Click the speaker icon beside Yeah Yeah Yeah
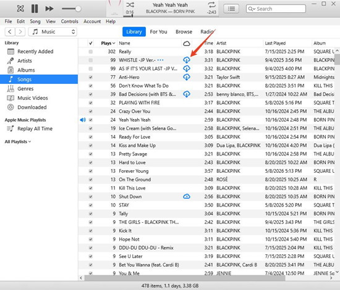This screenshot has width=340, height=290. click(83, 120)
